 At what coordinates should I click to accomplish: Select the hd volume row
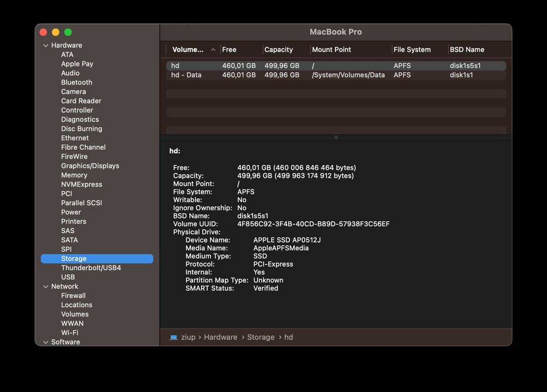pos(336,66)
